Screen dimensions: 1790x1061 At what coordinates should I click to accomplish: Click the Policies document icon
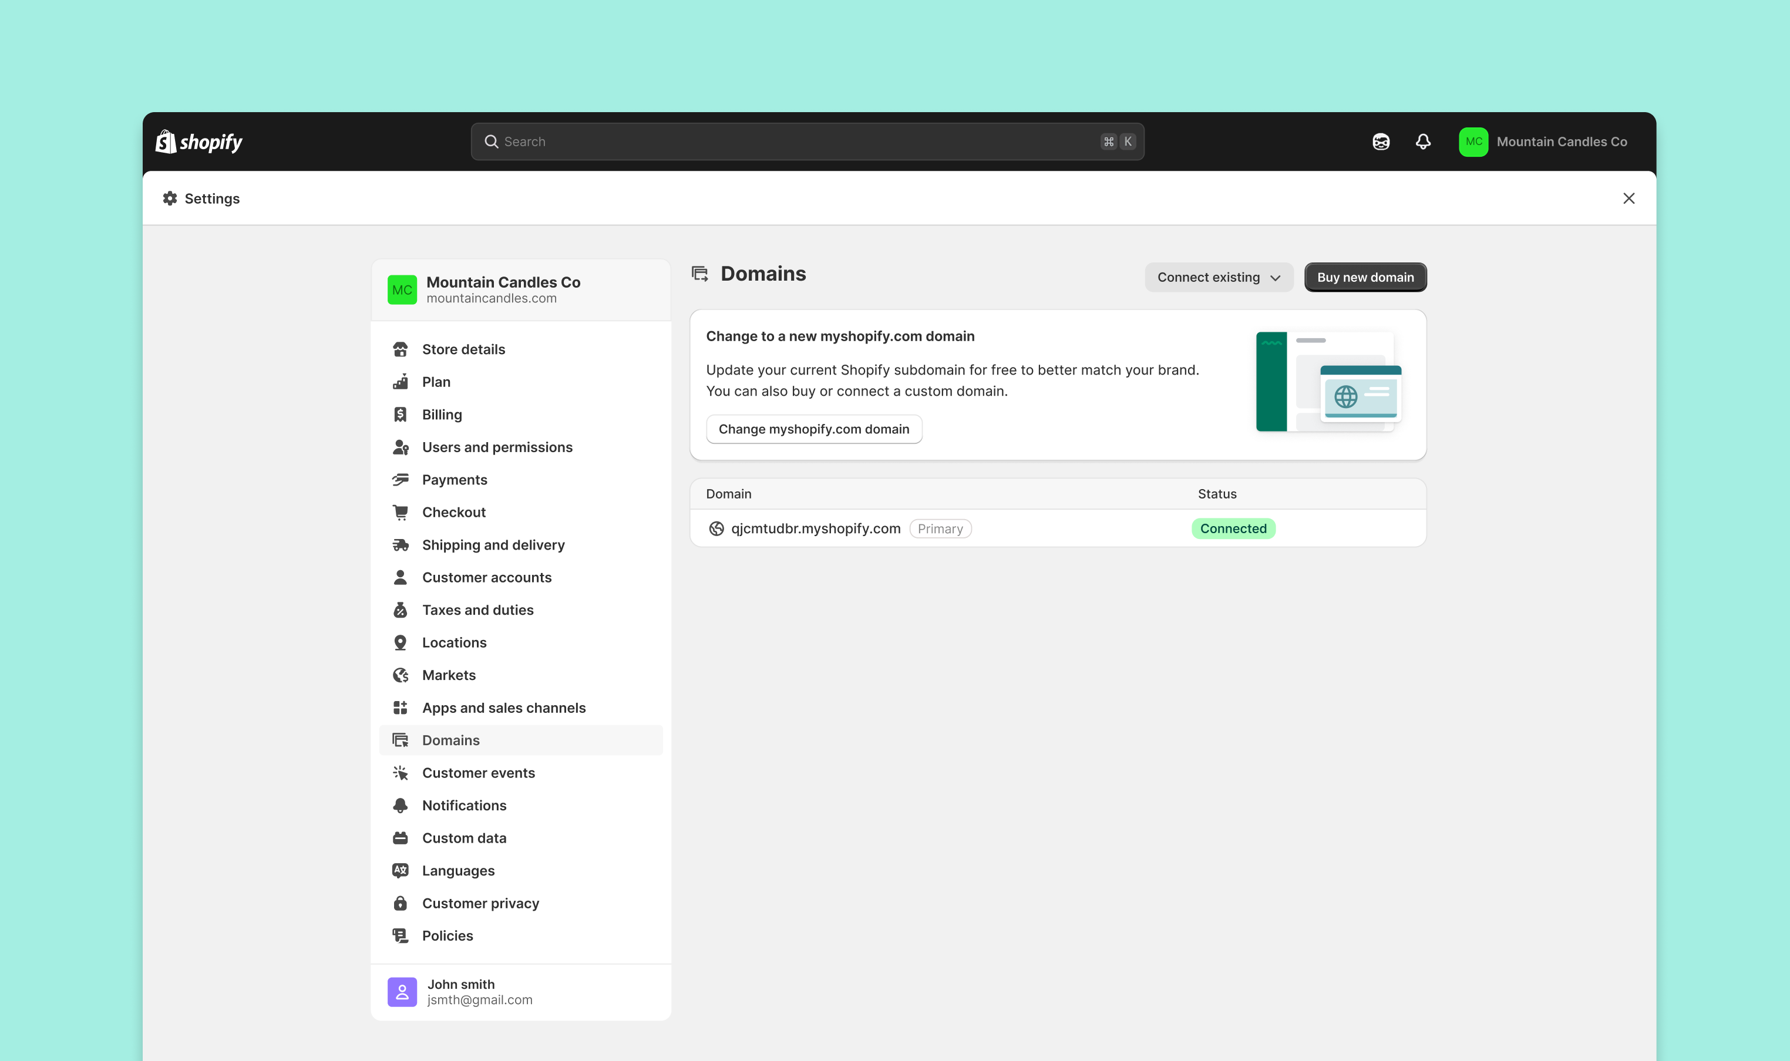[401, 936]
